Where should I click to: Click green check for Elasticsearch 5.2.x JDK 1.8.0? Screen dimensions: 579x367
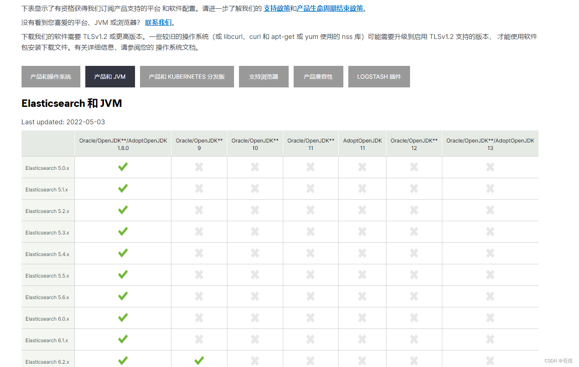coord(123,210)
